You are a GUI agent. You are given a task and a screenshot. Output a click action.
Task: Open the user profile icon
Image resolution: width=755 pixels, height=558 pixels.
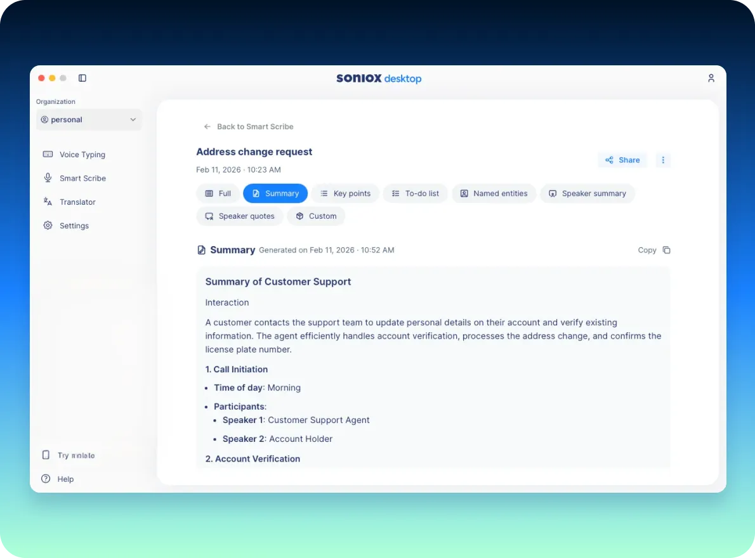click(x=711, y=78)
